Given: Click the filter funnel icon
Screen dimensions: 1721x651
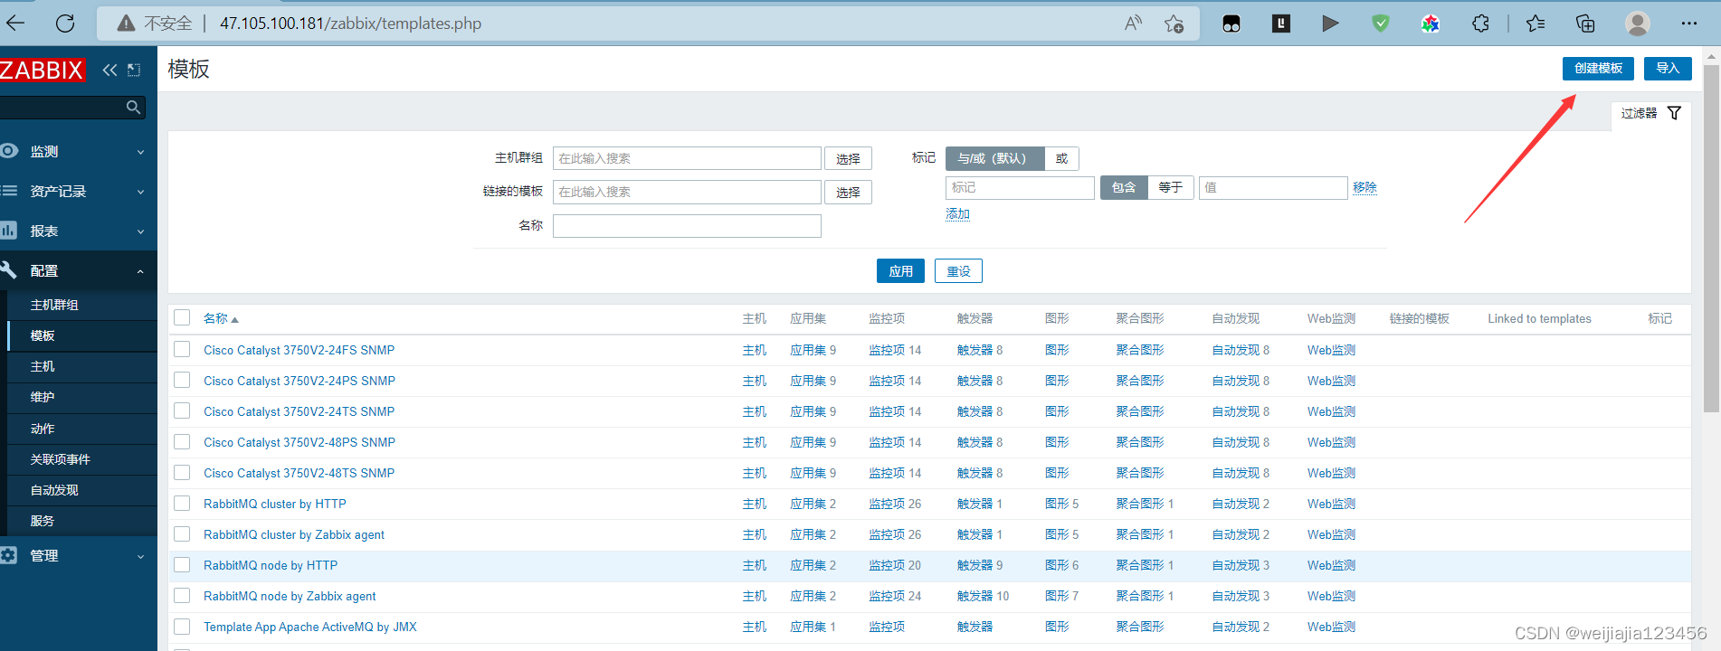Looking at the screenshot, I should [1674, 113].
